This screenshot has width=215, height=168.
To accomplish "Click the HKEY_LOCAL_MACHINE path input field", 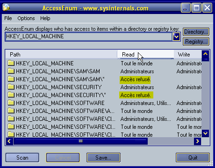I will [x=89, y=36].
